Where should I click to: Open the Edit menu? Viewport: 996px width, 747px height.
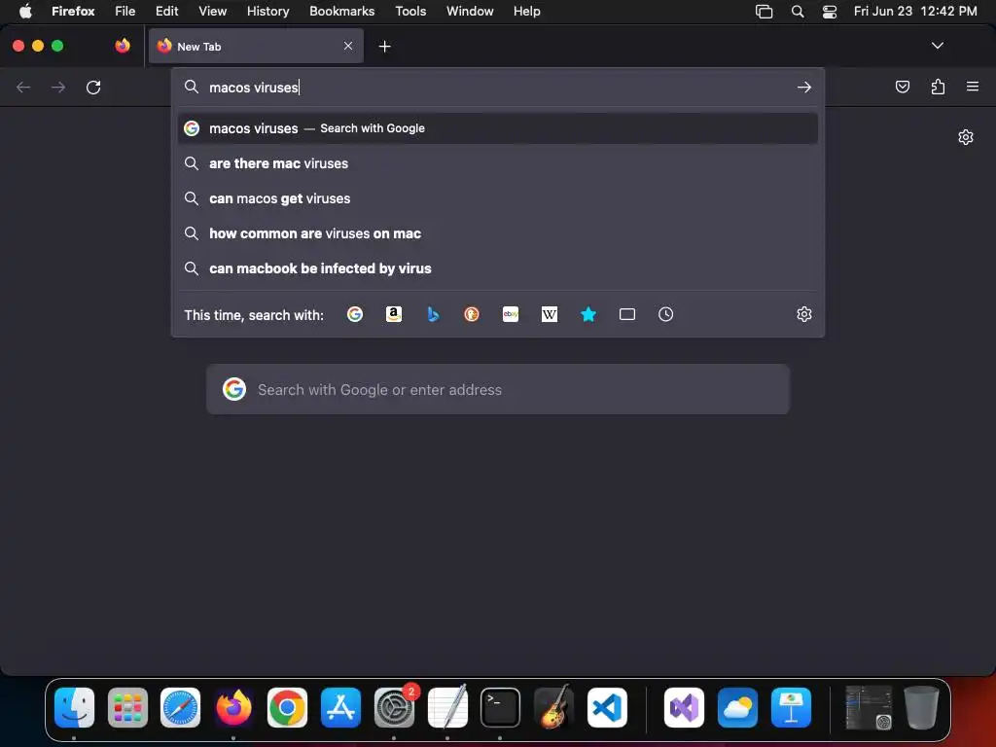click(166, 11)
